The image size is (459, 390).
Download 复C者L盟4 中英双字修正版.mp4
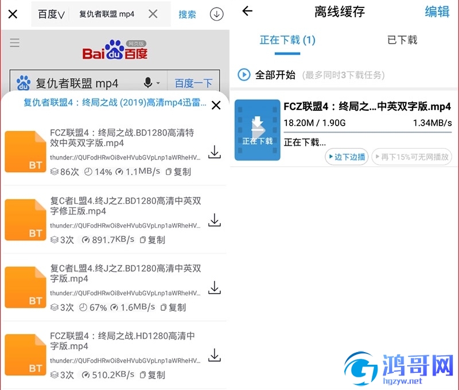click(x=215, y=220)
